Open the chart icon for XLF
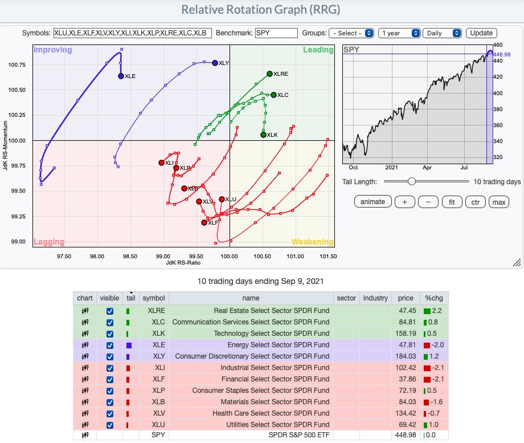Image resolution: width=524 pixels, height=443 pixels. coord(85,379)
